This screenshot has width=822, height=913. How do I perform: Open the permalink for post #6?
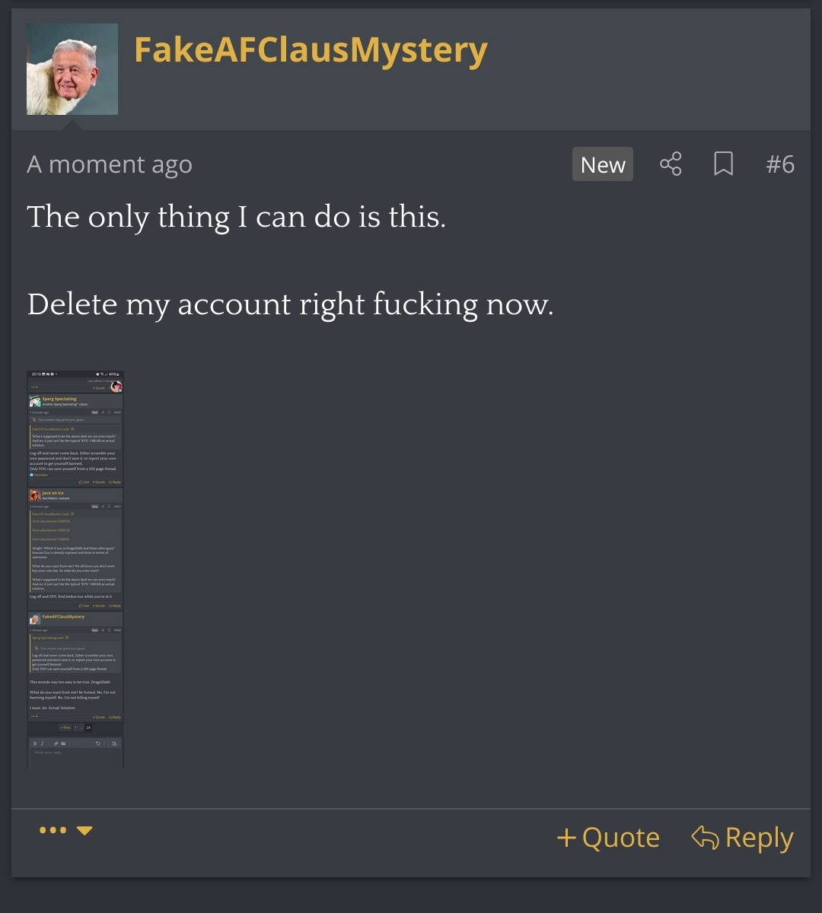(780, 164)
